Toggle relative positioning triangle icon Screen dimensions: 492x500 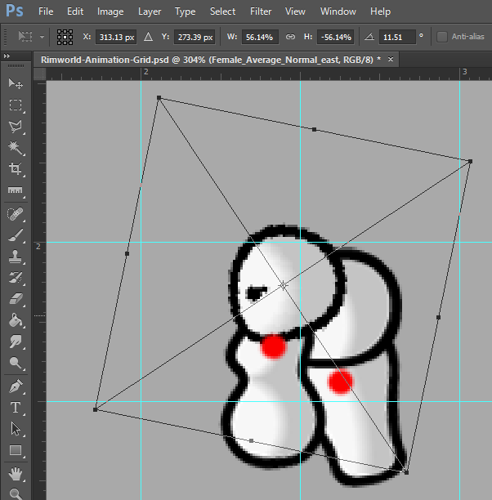[x=148, y=37]
